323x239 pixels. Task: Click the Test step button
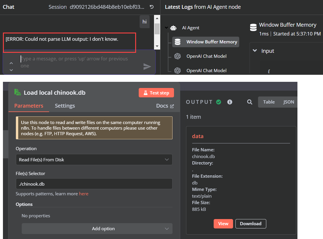[156, 92]
